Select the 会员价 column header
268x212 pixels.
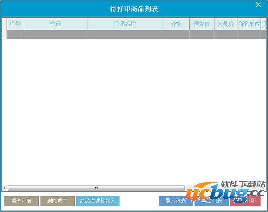pos(226,24)
